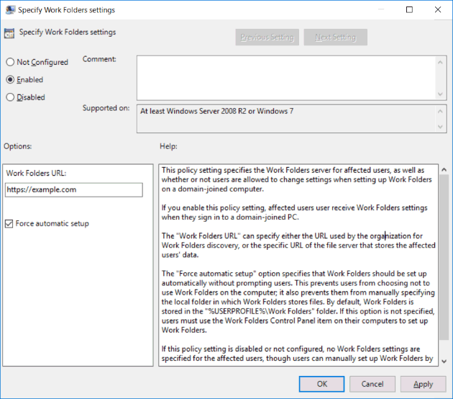Click the Apply button
The height and width of the screenshot is (399, 453).
click(x=423, y=384)
